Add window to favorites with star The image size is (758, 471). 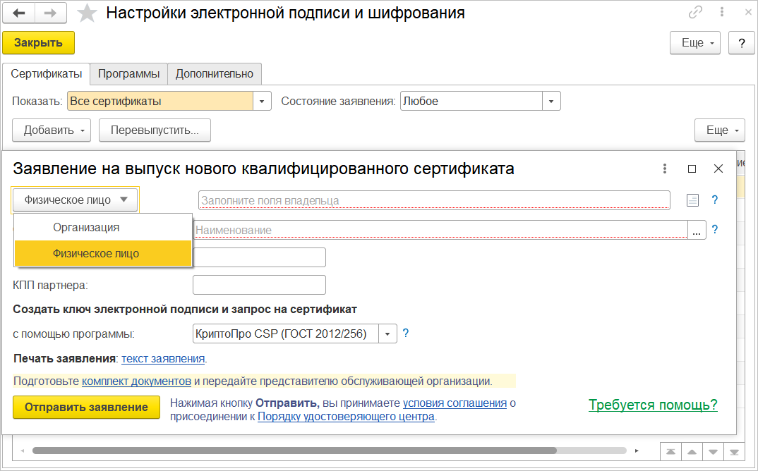(x=87, y=13)
